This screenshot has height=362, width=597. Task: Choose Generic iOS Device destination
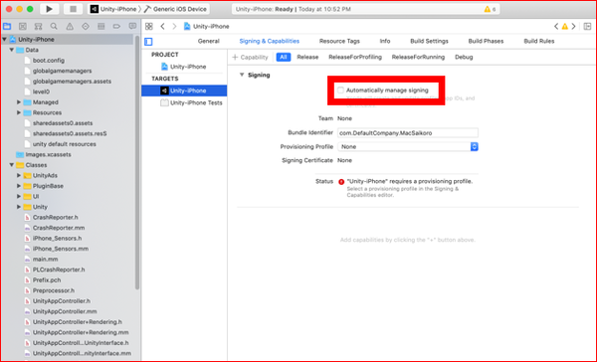coord(175,9)
